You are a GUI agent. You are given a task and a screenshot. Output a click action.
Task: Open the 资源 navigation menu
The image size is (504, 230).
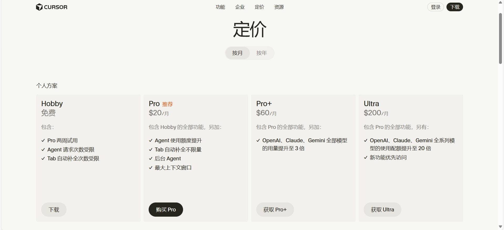tap(279, 7)
